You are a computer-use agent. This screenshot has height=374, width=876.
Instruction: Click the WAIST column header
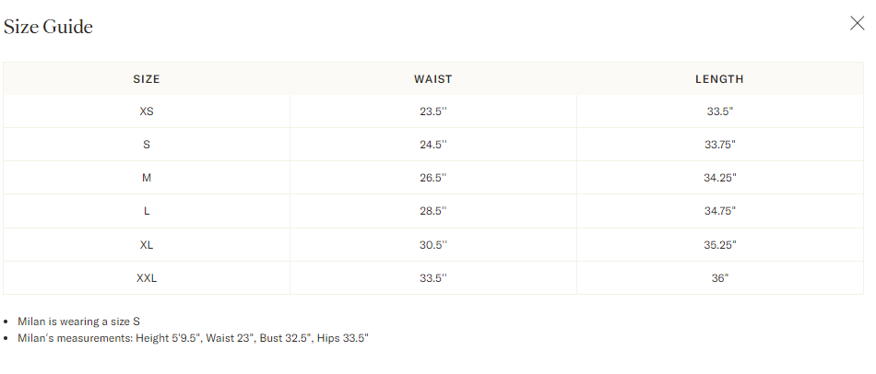click(x=433, y=79)
